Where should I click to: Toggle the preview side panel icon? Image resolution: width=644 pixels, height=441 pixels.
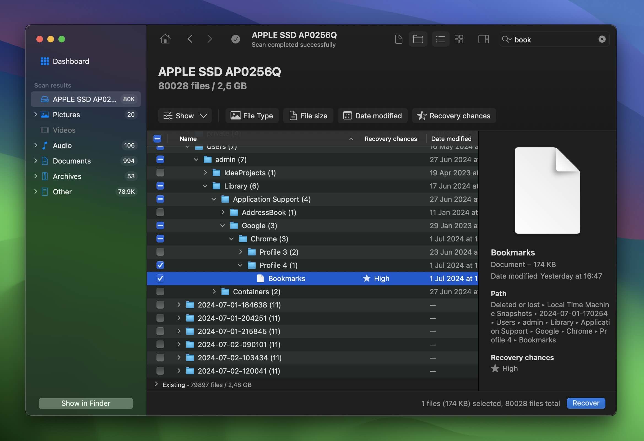484,39
